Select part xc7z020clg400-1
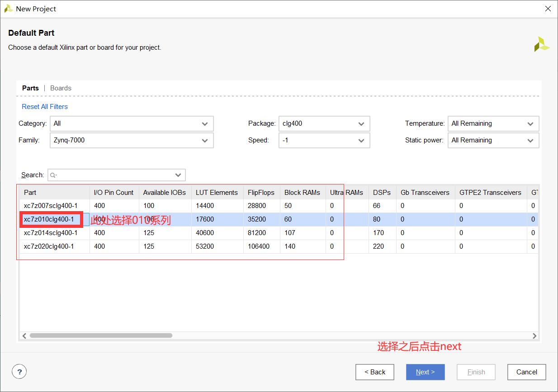 [x=49, y=246]
